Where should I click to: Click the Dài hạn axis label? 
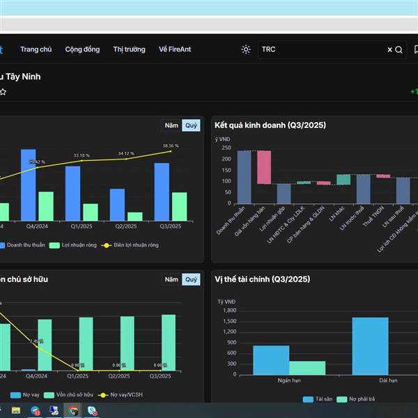[x=389, y=380]
